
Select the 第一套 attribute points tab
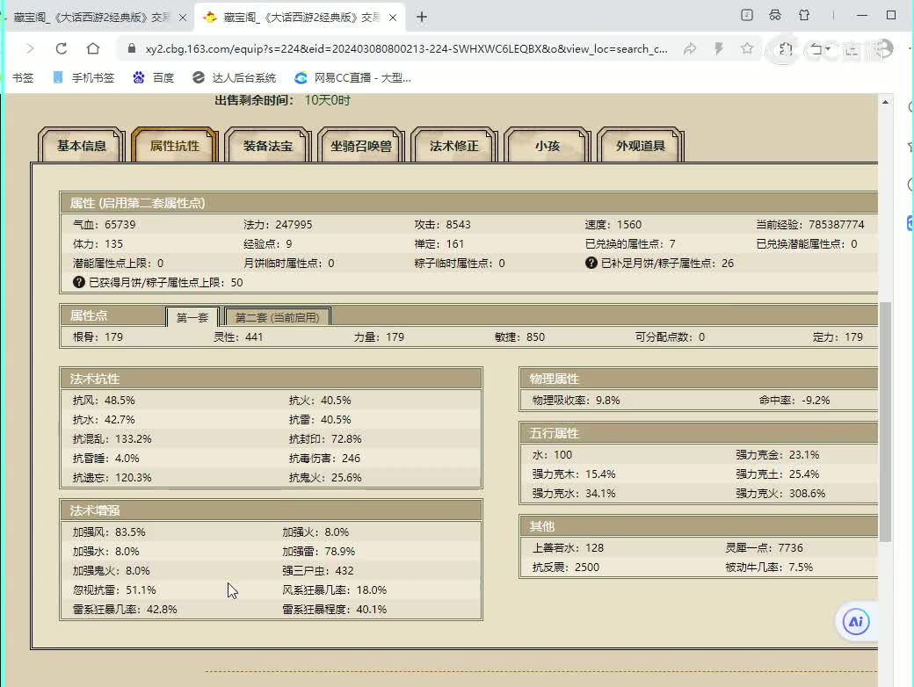click(192, 317)
